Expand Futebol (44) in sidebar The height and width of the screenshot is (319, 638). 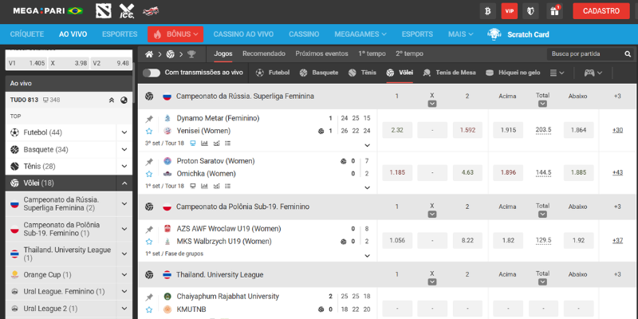coord(124,132)
